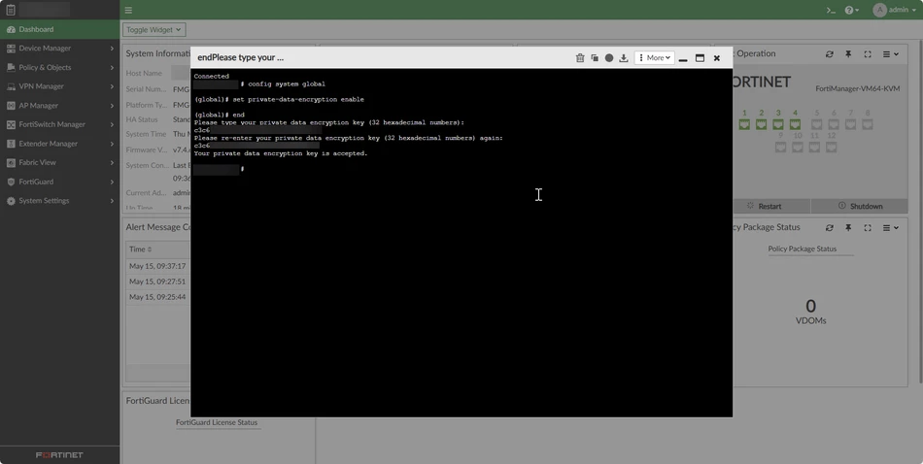Click inactive port 8 icon
The image size is (923, 464).
tap(867, 124)
